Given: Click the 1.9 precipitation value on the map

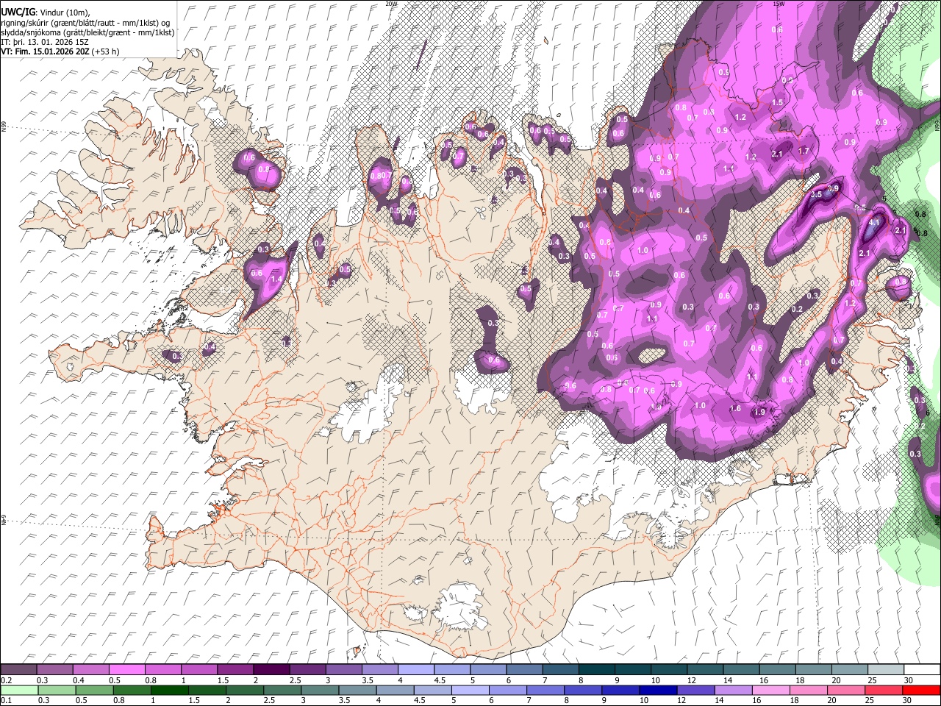Looking at the screenshot, I should pos(759,412).
